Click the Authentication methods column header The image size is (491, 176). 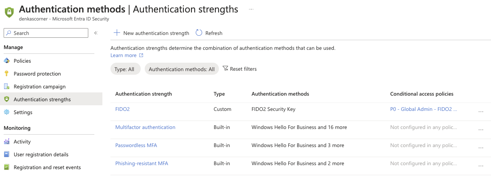[x=280, y=94]
